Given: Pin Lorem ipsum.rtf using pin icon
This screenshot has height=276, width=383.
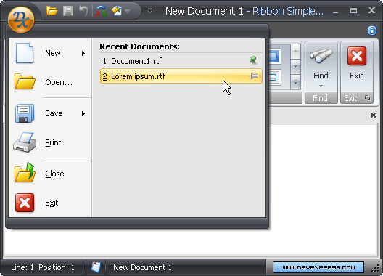Looking at the screenshot, I should point(253,76).
